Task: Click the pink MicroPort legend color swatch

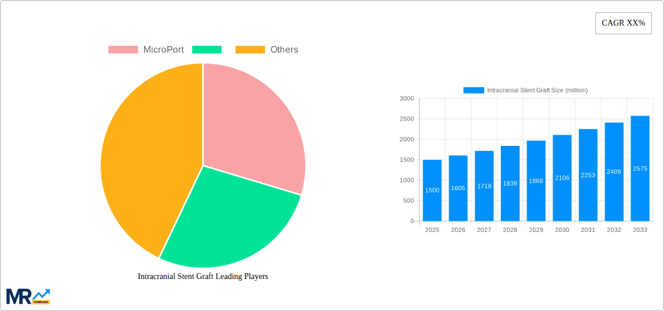Action: pos(123,50)
